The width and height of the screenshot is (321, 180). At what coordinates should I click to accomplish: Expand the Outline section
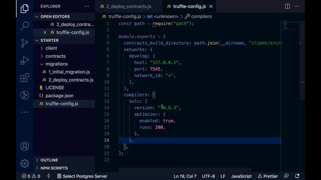64,160
